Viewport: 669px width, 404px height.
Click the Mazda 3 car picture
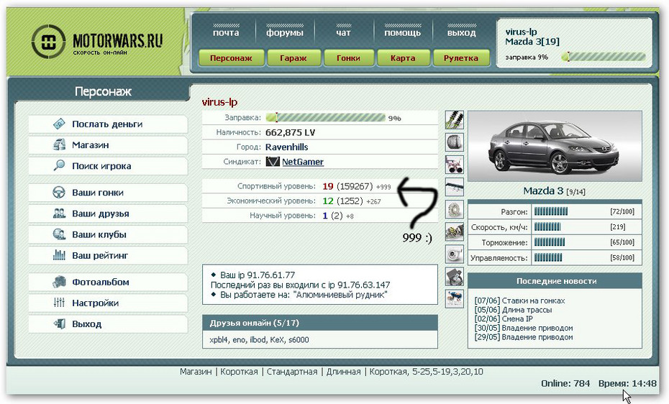(555, 147)
